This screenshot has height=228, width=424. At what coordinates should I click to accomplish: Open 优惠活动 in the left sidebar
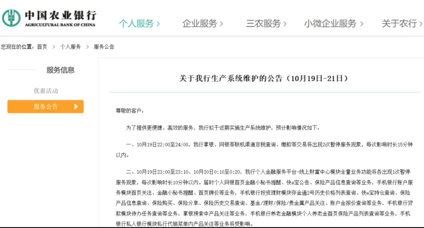tap(46, 91)
